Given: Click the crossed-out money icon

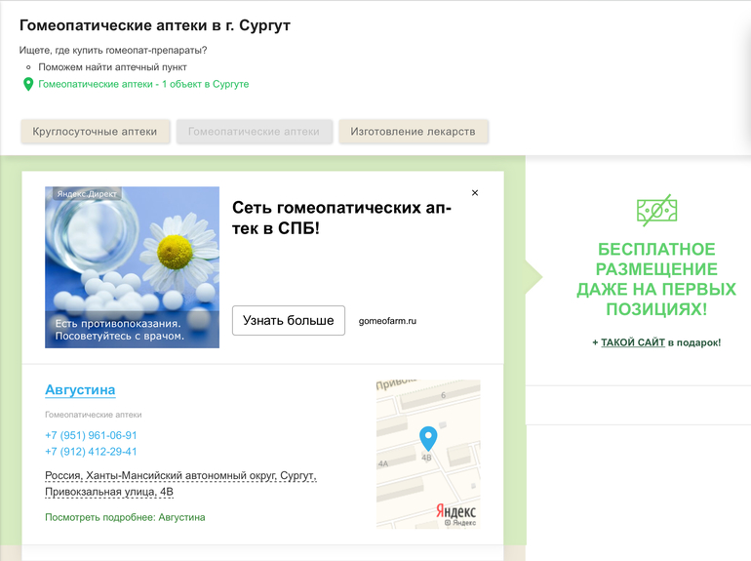Looking at the screenshot, I should pos(656,210).
